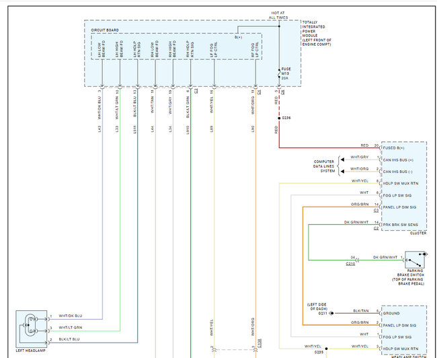This screenshot has height=358, width=437.
Task: Click the Left Headlamp component symbol
Action: point(31,328)
